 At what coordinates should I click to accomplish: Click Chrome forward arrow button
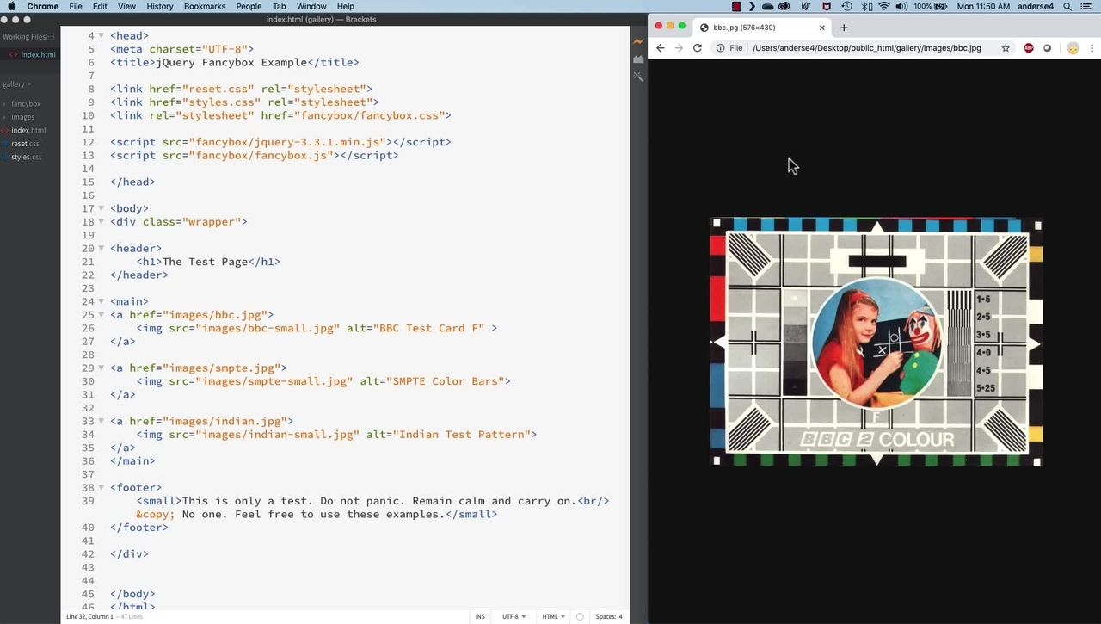[x=679, y=48]
